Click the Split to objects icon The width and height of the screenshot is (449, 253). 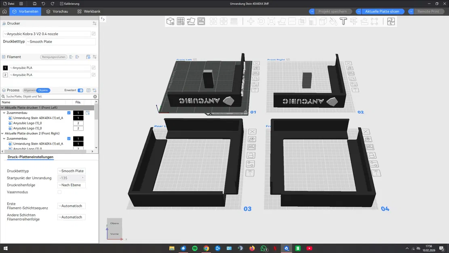[x=213, y=21]
